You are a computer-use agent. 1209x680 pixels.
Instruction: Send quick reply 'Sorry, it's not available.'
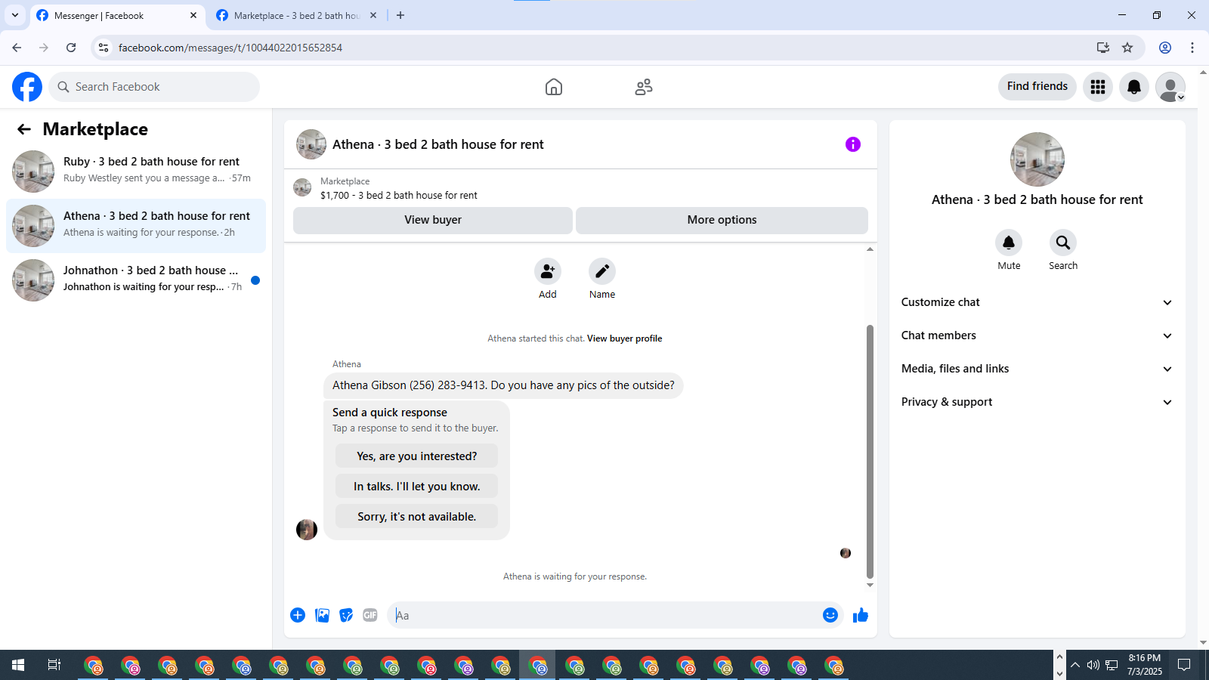click(x=416, y=517)
